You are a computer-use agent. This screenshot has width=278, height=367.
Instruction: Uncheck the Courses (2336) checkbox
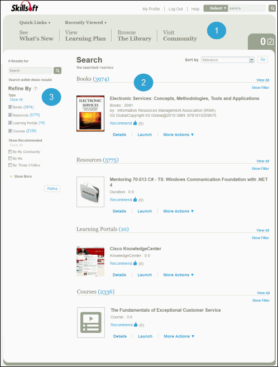tap(10, 131)
